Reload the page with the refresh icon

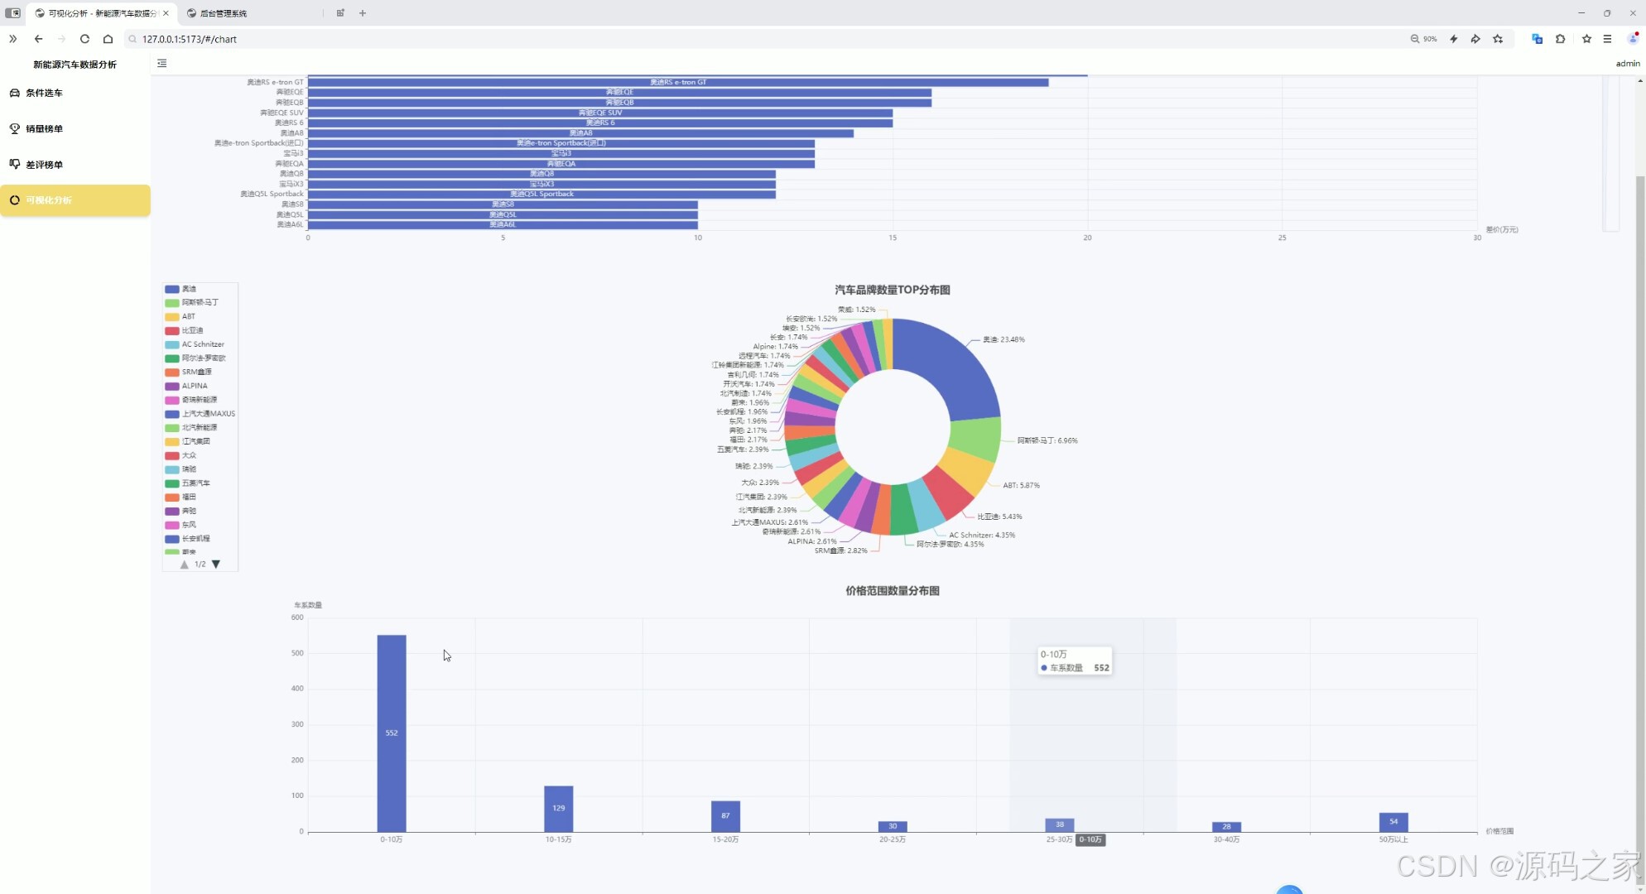click(84, 39)
